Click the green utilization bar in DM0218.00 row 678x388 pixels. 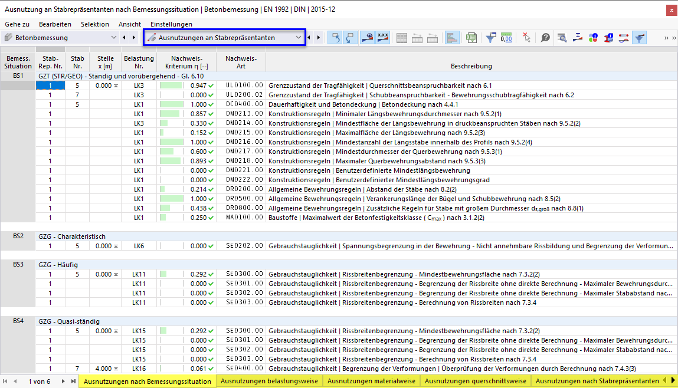tap(171, 161)
